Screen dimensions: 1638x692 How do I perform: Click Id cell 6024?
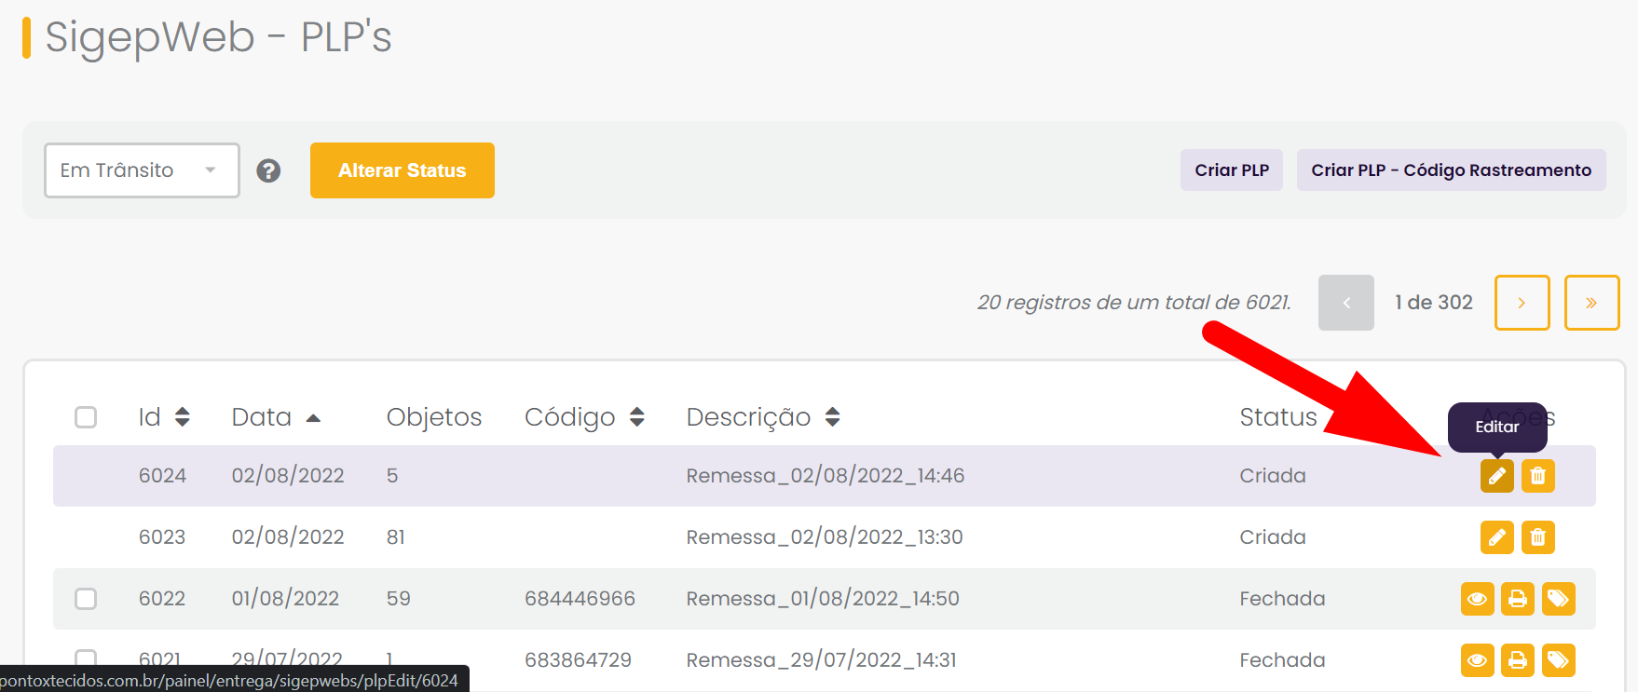point(162,476)
